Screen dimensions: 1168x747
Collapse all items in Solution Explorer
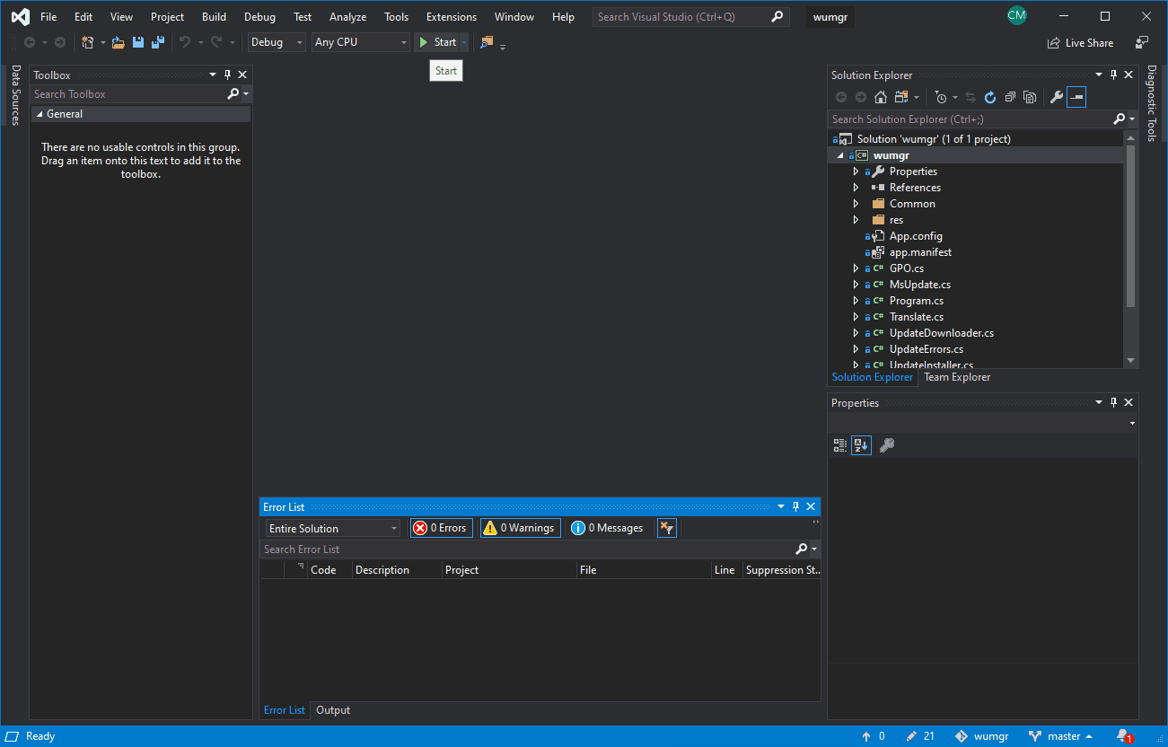[x=1010, y=97]
